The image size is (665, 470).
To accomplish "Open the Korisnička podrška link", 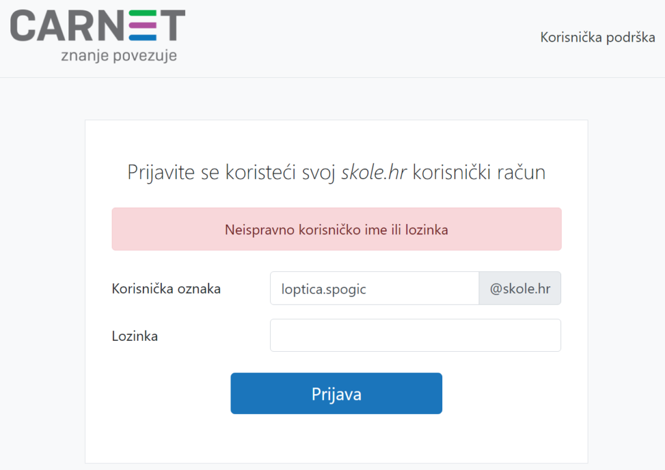I will click(x=597, y=37).
